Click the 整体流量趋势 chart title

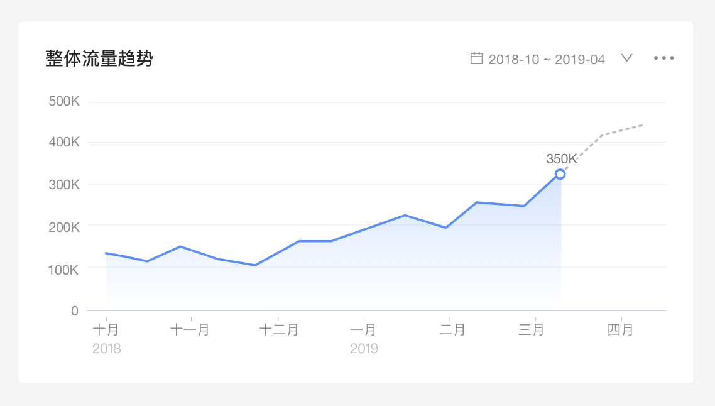[99, 58]
